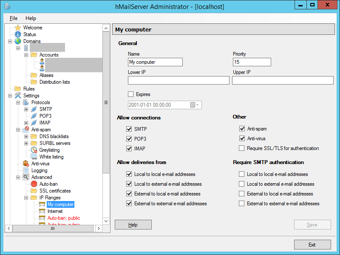Viewport: 340px width, 255px height.
Task: Click the Distribution lists folder icon
Action: [x=34, y=82]
